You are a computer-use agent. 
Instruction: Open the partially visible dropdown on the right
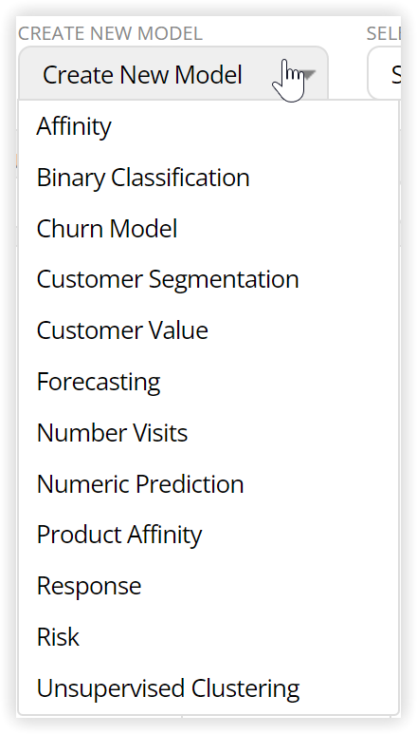pyautogui.click(x=385, y=73)
